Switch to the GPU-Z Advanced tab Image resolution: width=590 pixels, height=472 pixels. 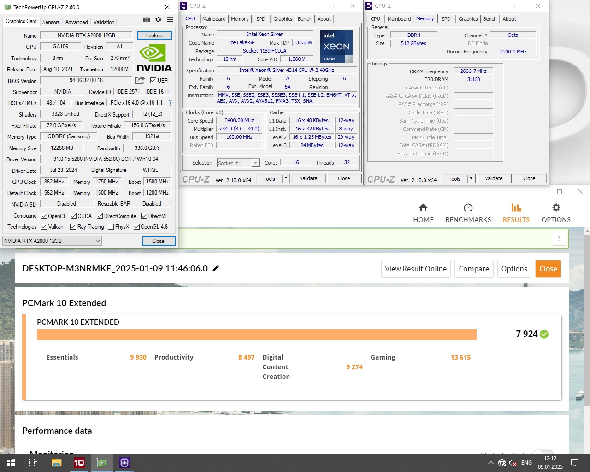[77, 22]
